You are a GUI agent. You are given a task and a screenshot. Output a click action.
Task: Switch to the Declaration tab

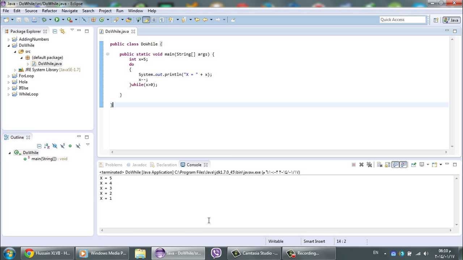(166, 165)
